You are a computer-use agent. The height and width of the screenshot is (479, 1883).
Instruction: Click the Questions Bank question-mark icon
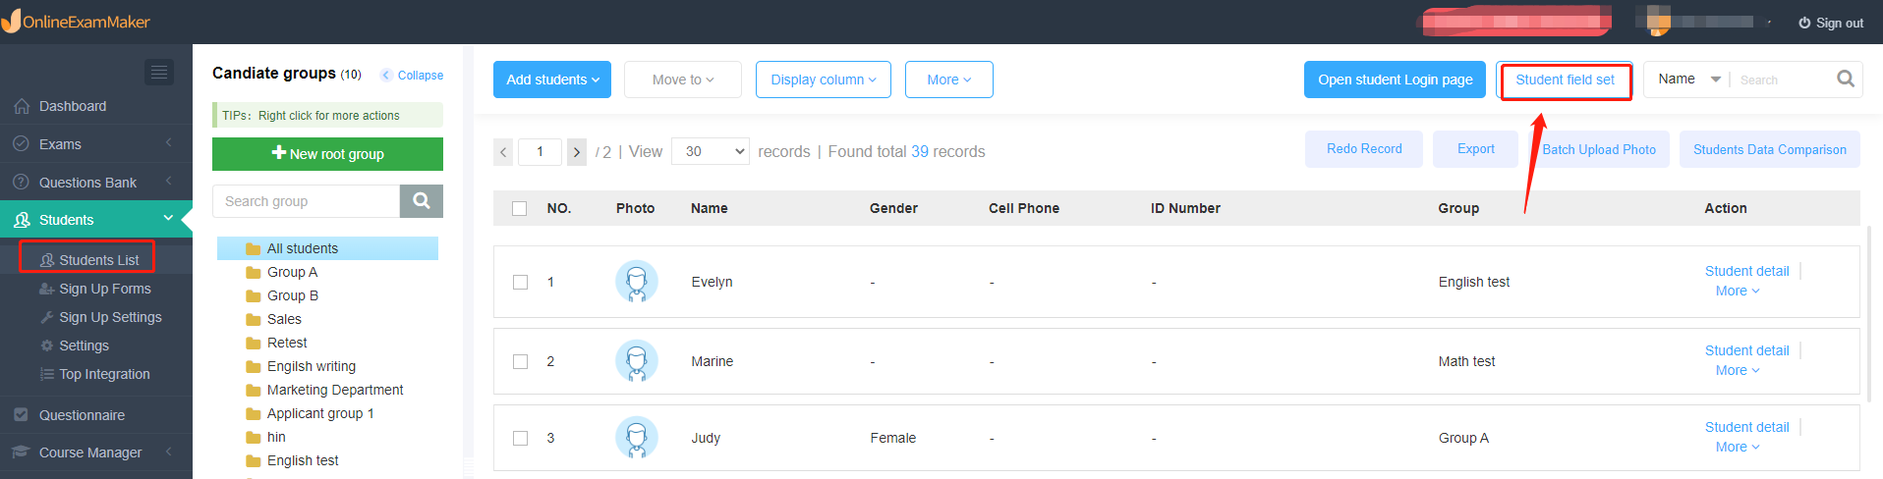coord(22,183)
